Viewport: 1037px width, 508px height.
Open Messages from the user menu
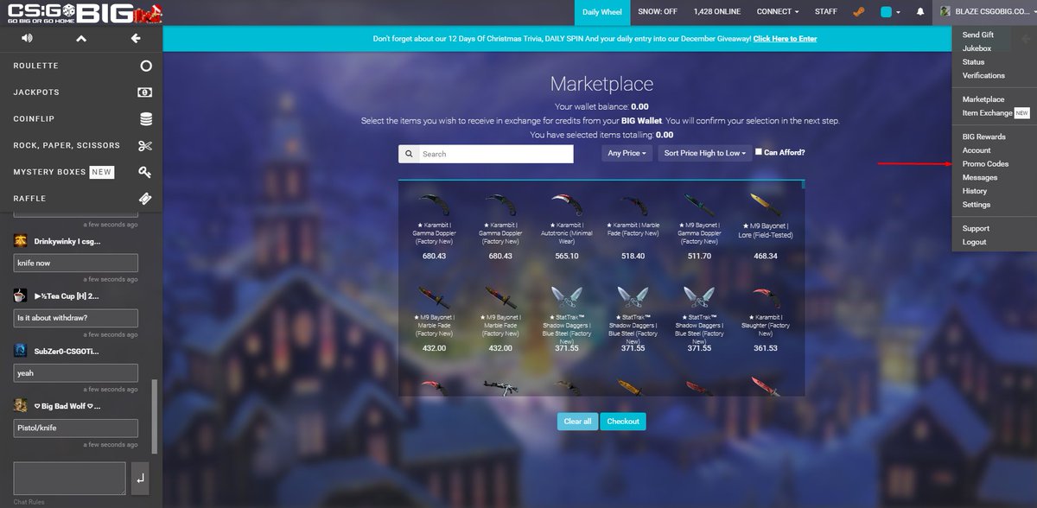coord(980,177)
